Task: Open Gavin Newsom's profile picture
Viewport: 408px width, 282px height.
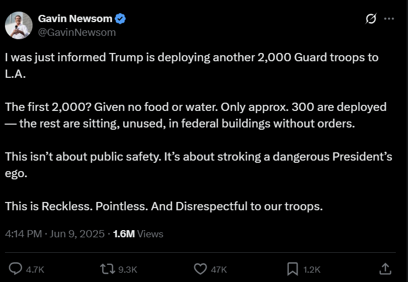Action: pos(18,25)
